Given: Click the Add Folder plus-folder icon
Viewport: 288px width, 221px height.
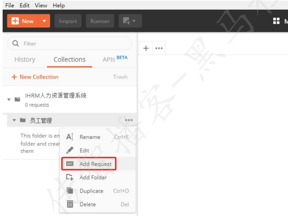Looking at the screenshot, I should tap(70, 177).
